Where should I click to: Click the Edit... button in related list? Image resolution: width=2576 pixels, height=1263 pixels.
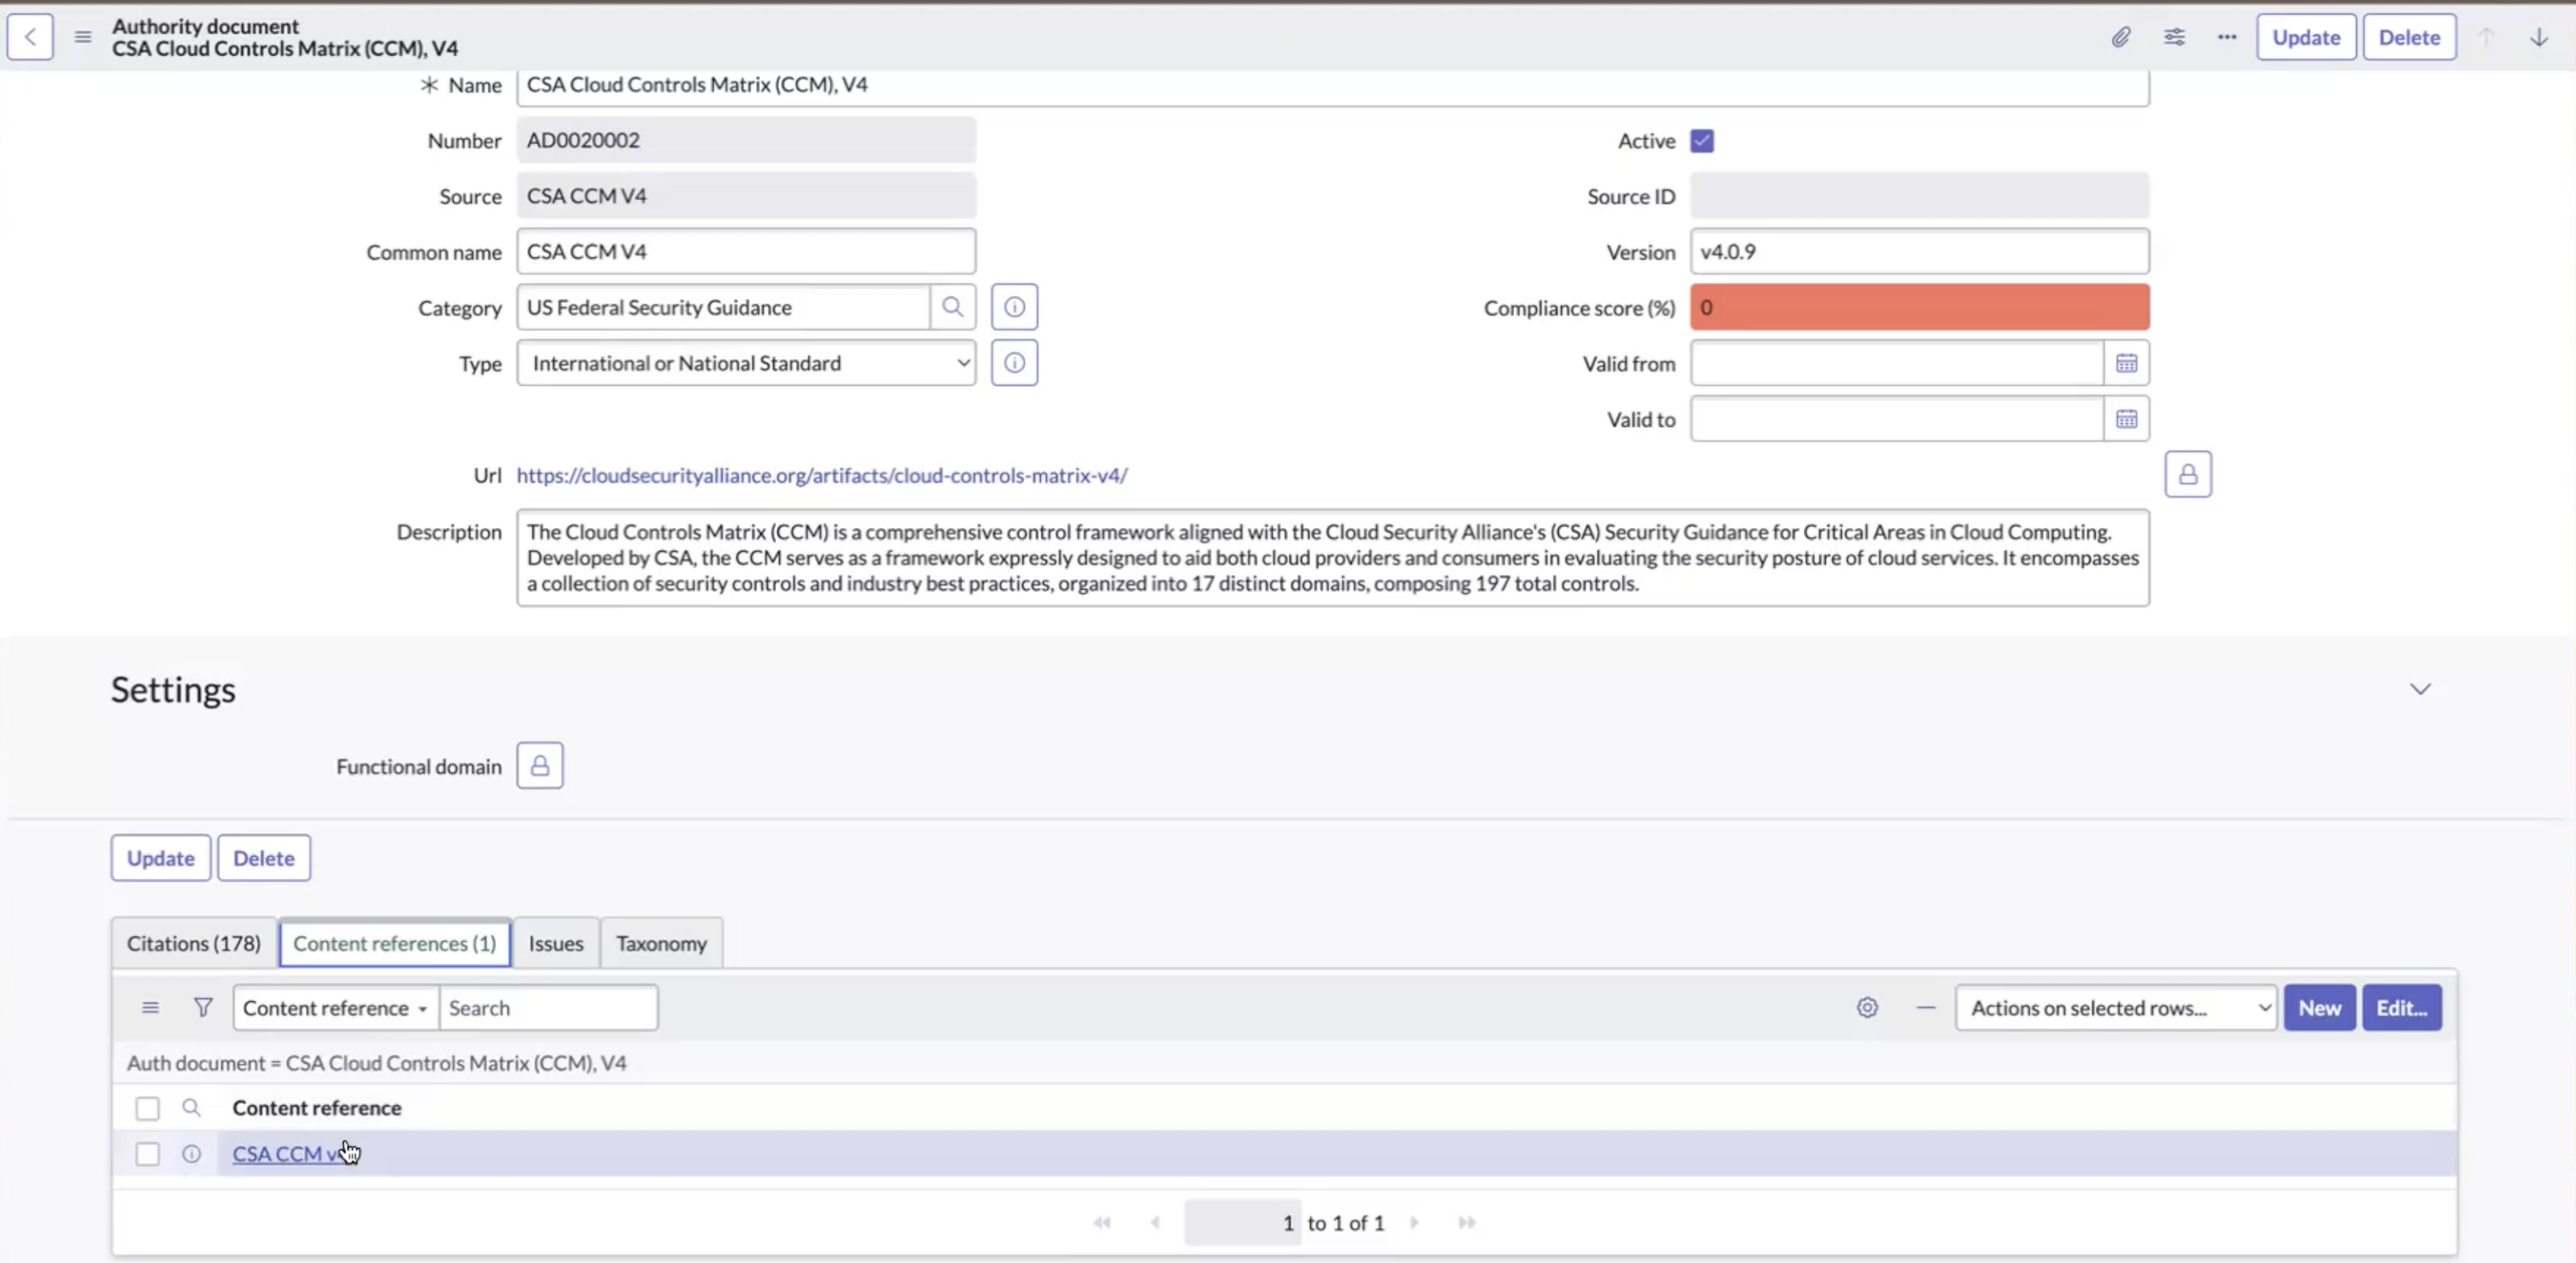point(2402,1008)
